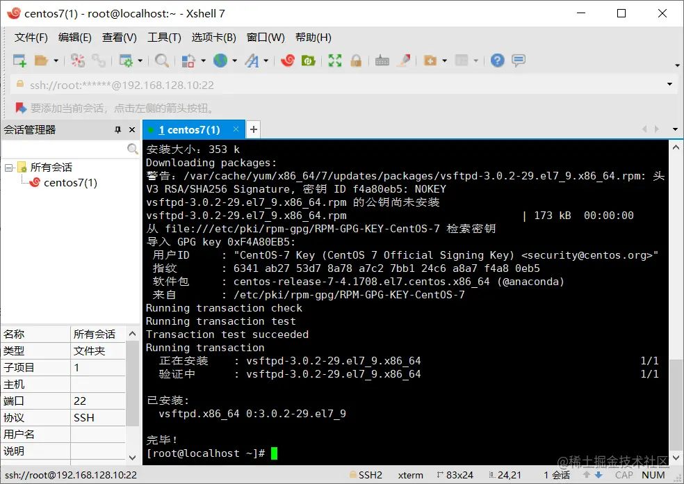Expand the color scheme dropdown arrow
The width and height of the screenshot is (684, 484).
click(203, 60)
